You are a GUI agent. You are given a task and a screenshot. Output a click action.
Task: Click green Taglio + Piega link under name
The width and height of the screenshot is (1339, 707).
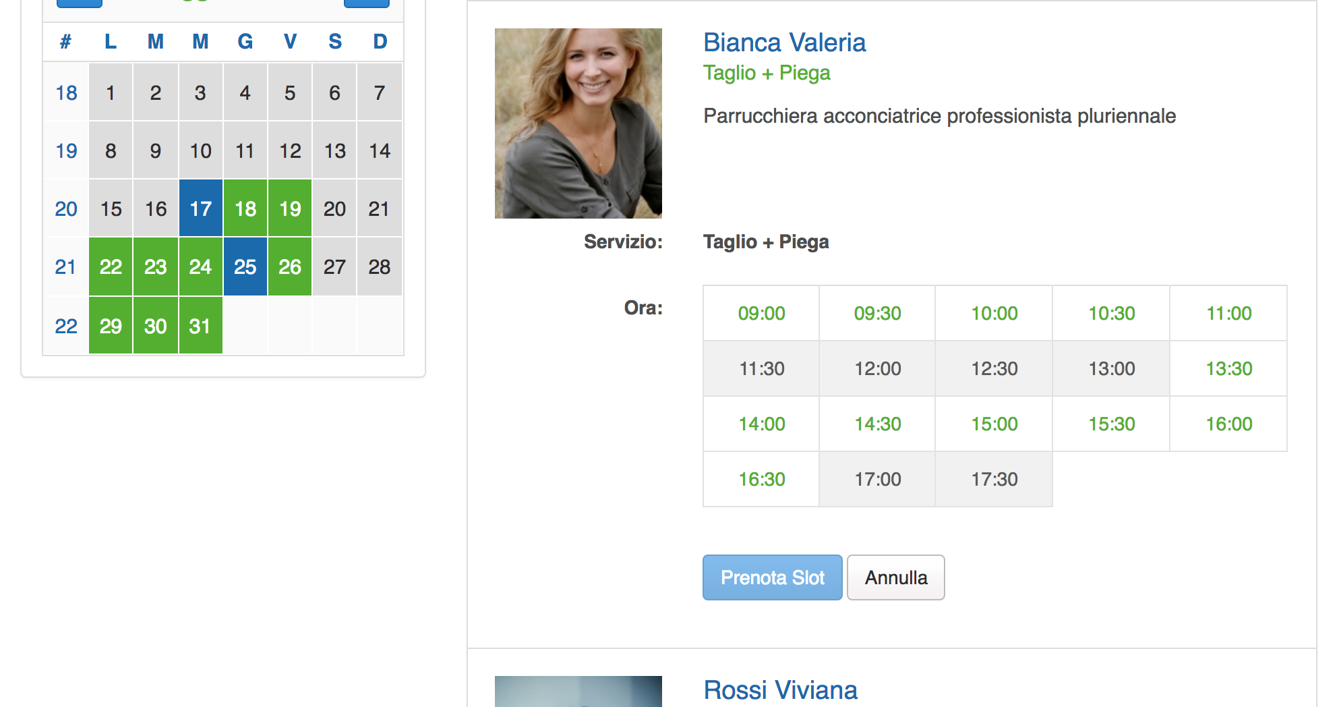click(x=767, y=73)
